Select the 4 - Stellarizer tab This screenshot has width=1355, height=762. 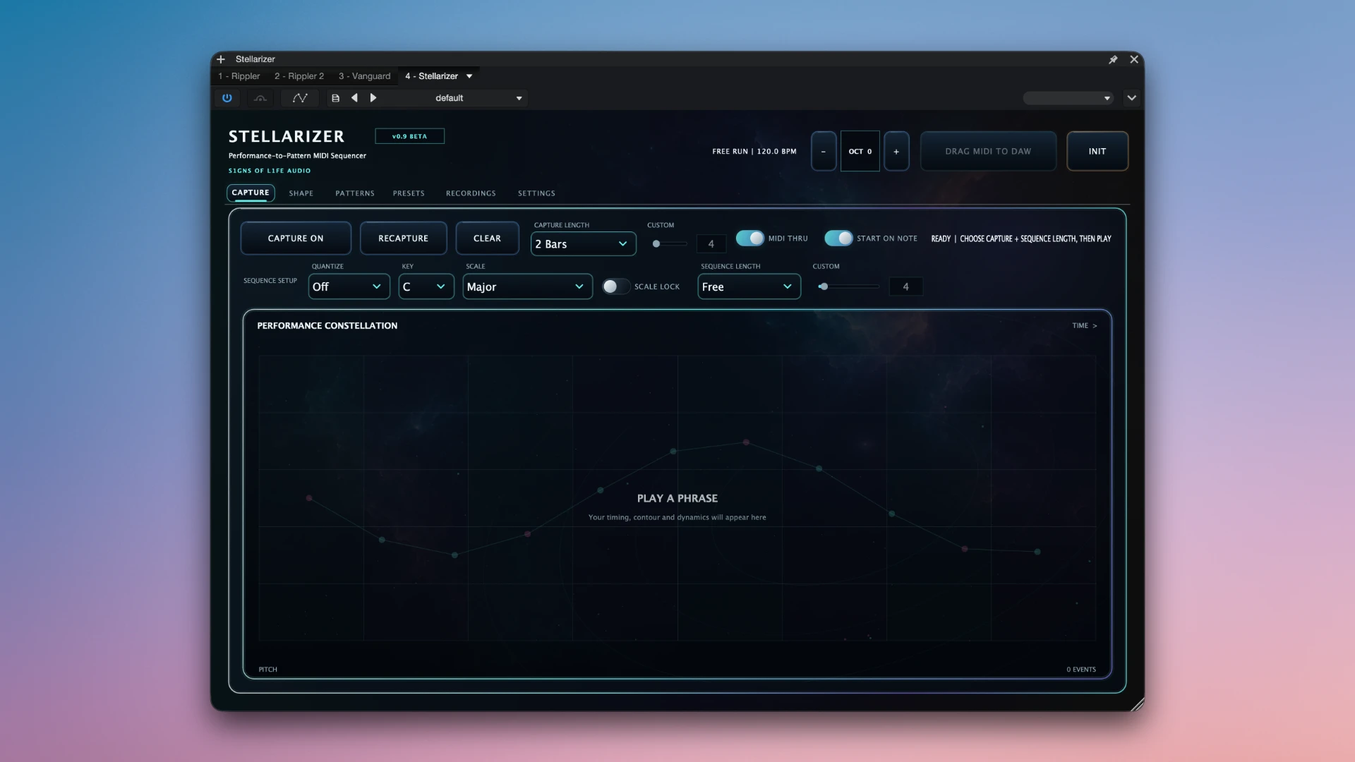pos(431,76)
